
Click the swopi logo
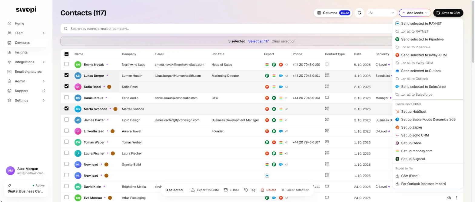26,10
